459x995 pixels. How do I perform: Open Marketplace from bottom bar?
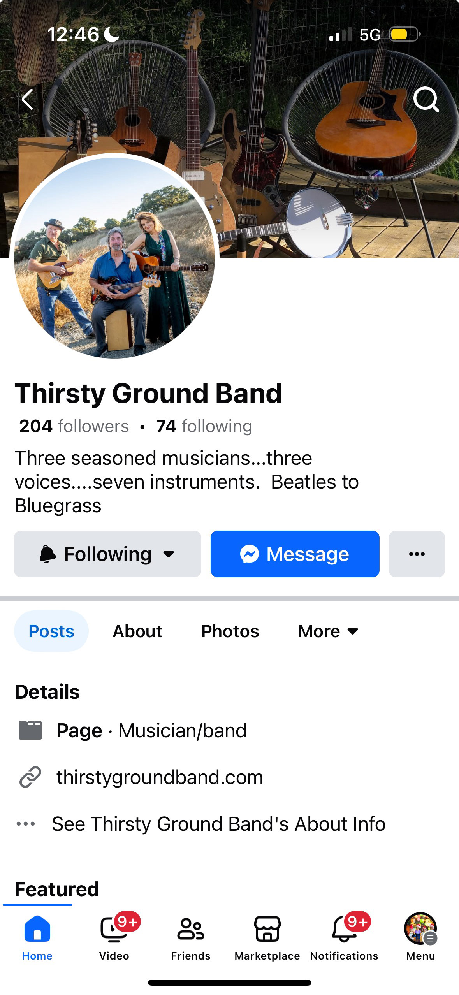point(267,929)
